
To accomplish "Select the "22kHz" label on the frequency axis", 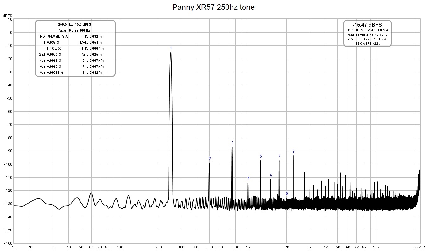I will tap(420, 247).
